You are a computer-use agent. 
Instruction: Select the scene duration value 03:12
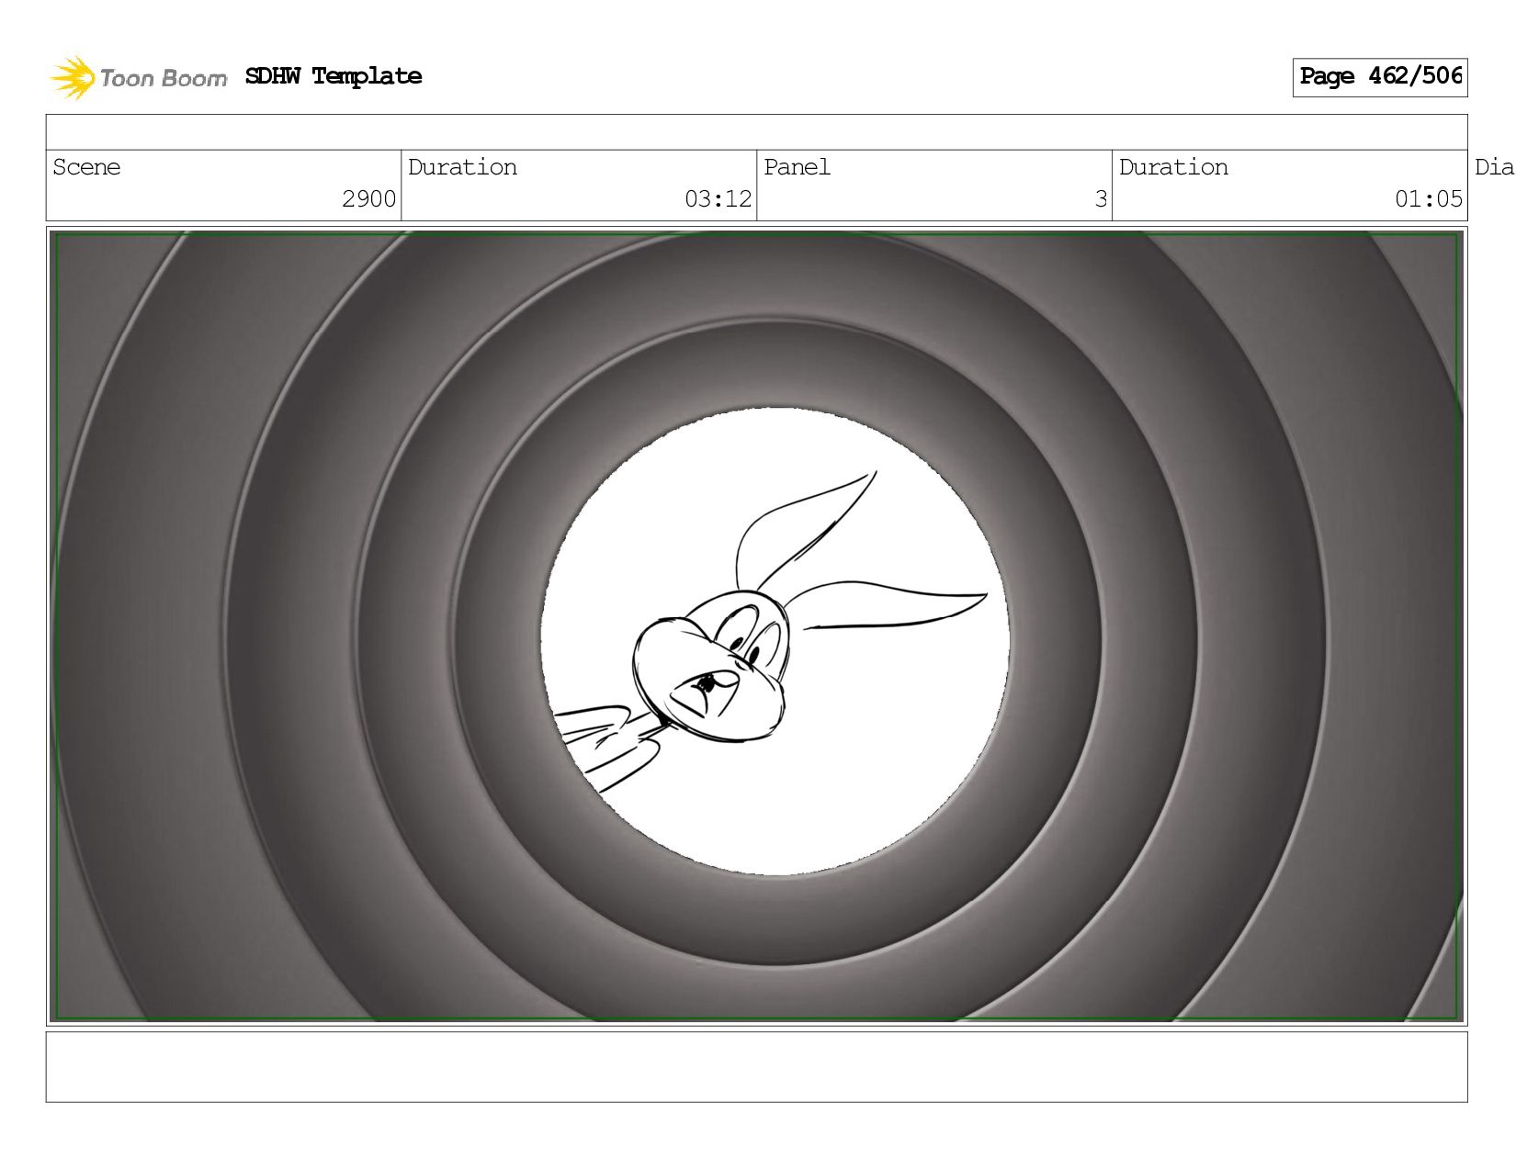[718, 199]
